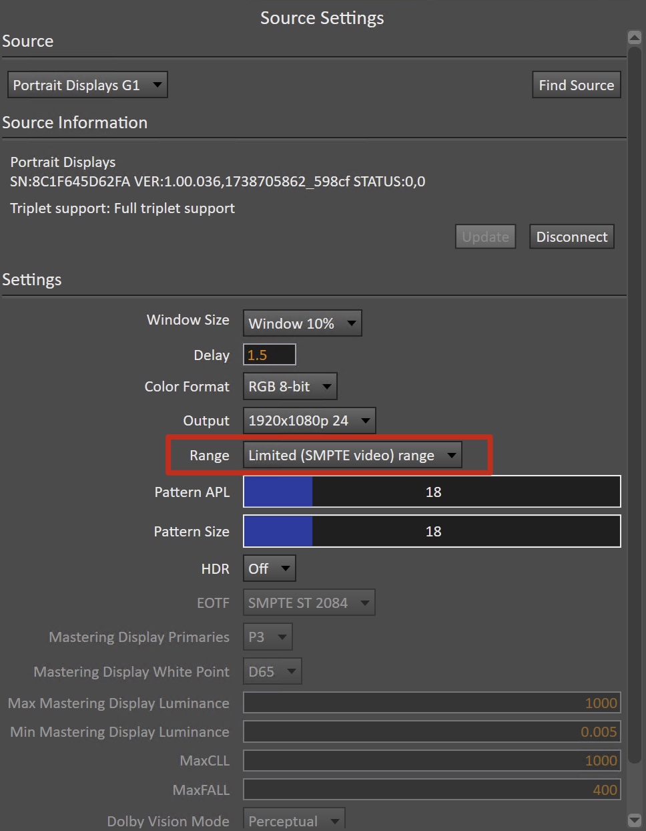
Task: Click the vertical scrollbar thumb
Action: click(x=634, y=401)
